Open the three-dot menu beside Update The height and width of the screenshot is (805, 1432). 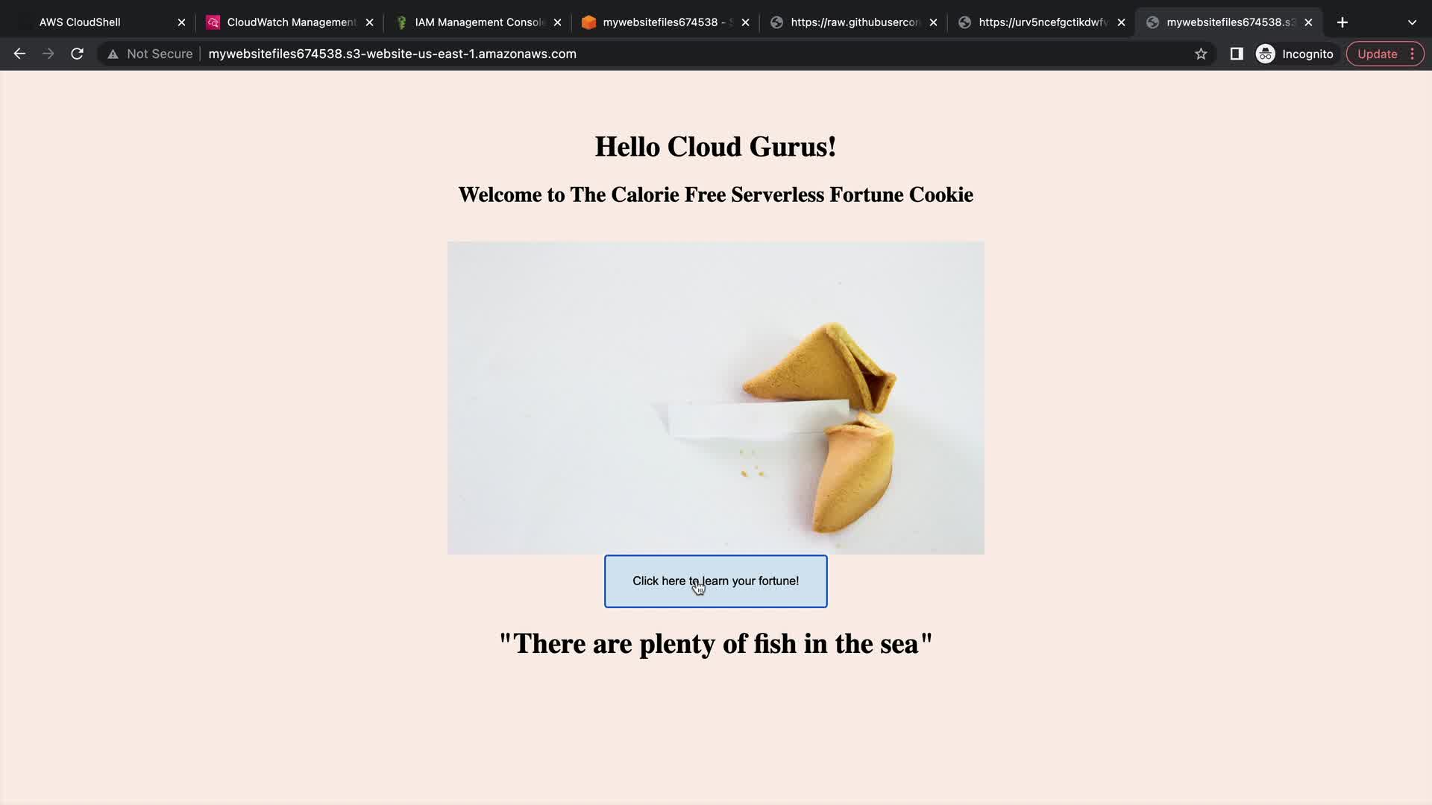coord(1412,54)
